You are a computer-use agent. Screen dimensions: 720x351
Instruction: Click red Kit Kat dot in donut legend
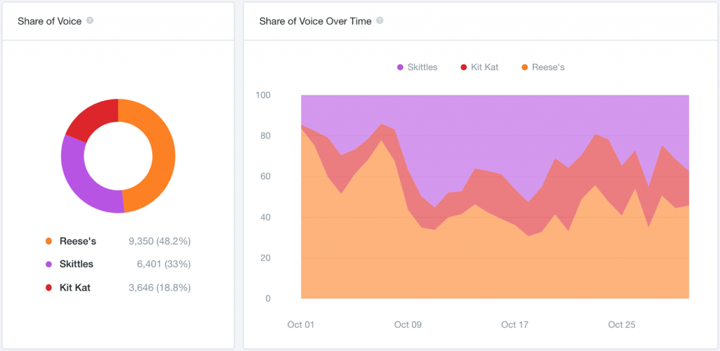click(x=49, y=288)
